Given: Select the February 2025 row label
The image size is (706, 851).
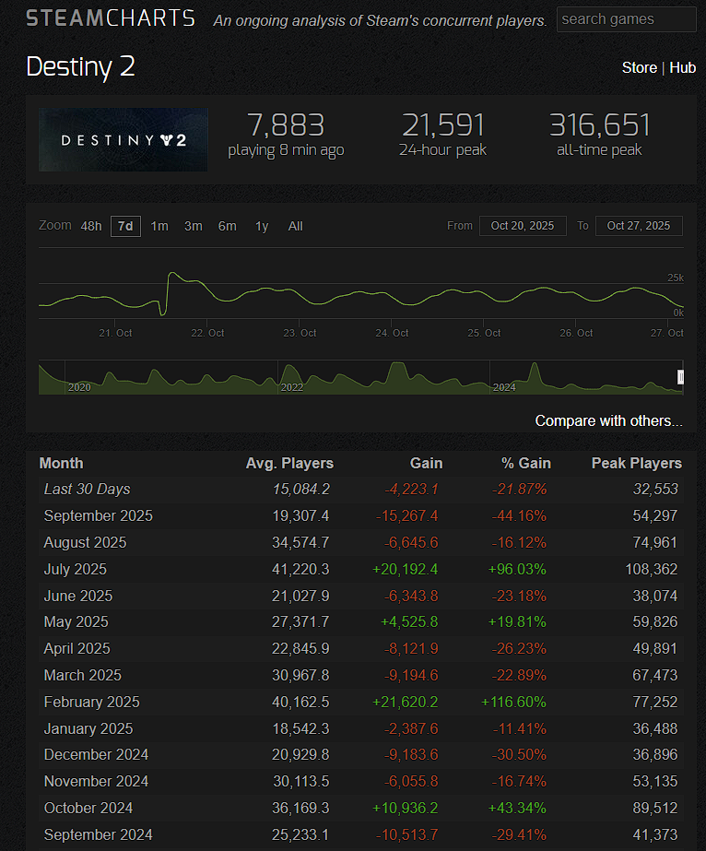Looking at the screenshot, I should (92, 702).
